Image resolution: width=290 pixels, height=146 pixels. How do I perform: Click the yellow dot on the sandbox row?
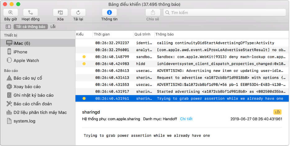pos(84,57)
